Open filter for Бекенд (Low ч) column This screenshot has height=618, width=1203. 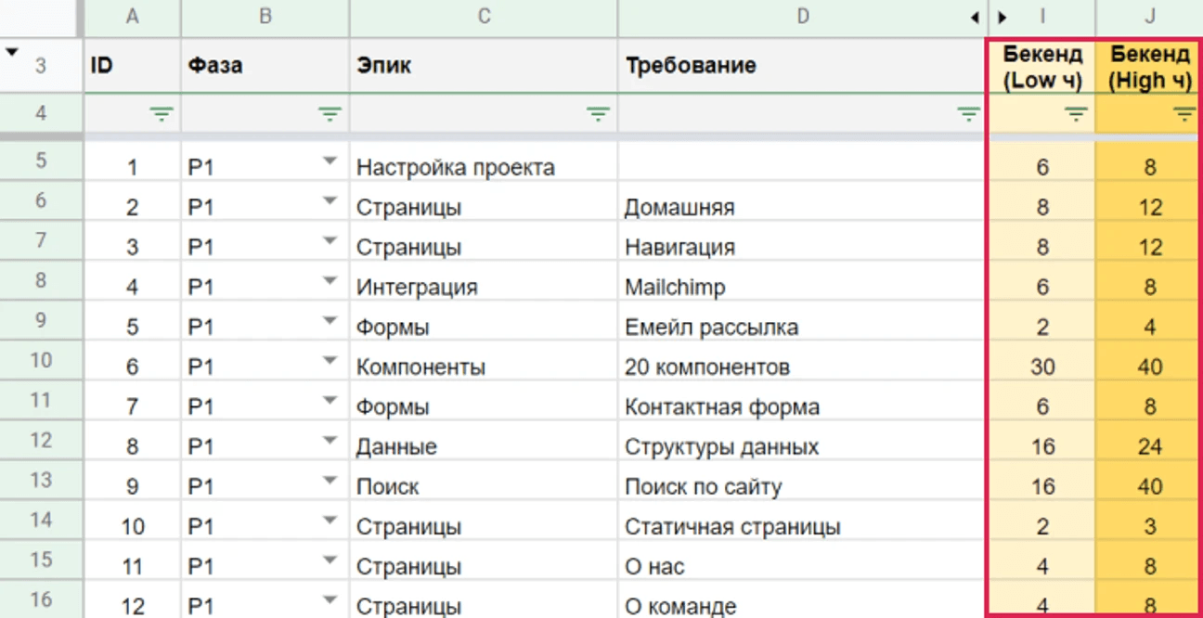1076,115
